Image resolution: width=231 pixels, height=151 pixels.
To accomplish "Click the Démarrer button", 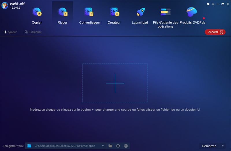I will pos(209,146).
